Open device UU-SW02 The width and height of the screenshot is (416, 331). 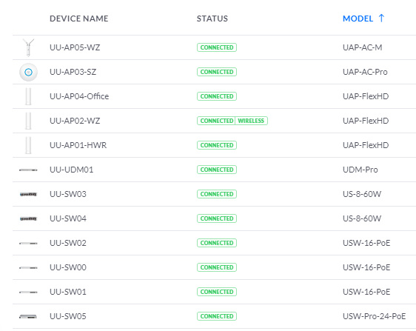tap(68, 243)
